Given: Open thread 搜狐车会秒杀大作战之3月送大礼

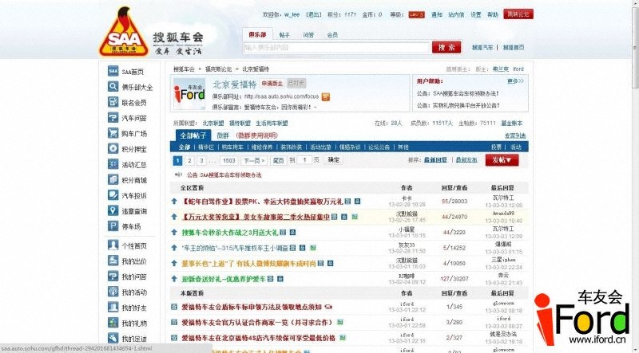Looking at the screenshot, I should coord(230,233).
